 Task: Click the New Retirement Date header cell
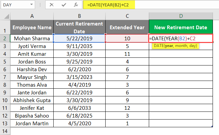[181, 27]
